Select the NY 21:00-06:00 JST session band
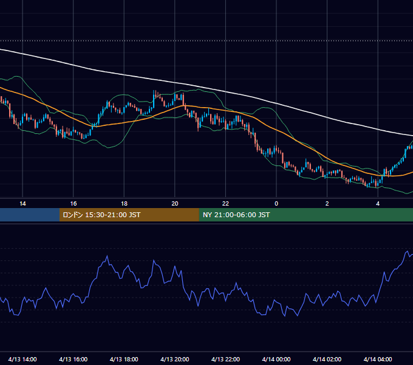413x365 pixels. point(305,215)
